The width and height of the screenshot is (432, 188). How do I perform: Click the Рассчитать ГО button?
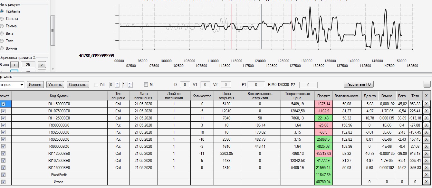point(359,84)
